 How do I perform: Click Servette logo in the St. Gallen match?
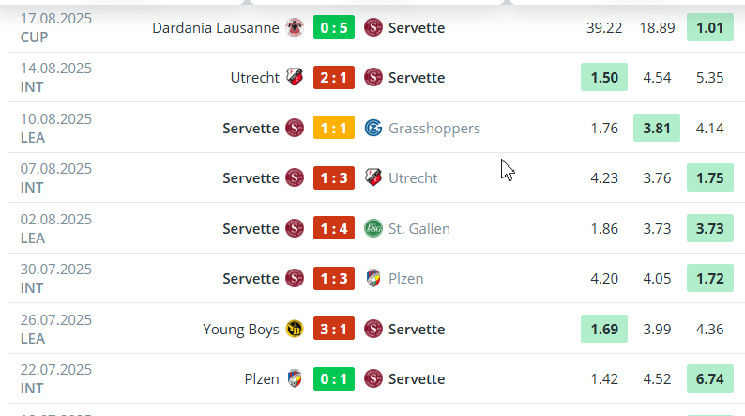click(295, 228)
